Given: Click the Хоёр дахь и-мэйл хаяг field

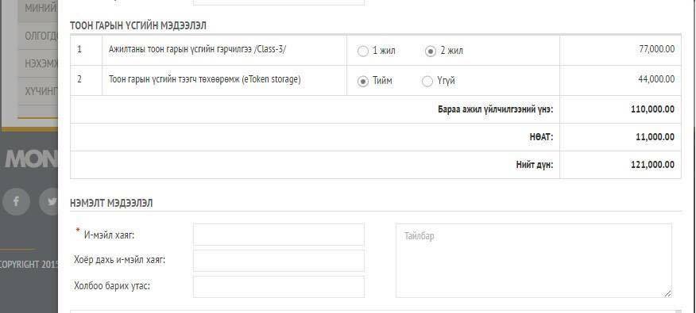Looking at the screenshot, I should pyautogui.click(x=278, y=261).
